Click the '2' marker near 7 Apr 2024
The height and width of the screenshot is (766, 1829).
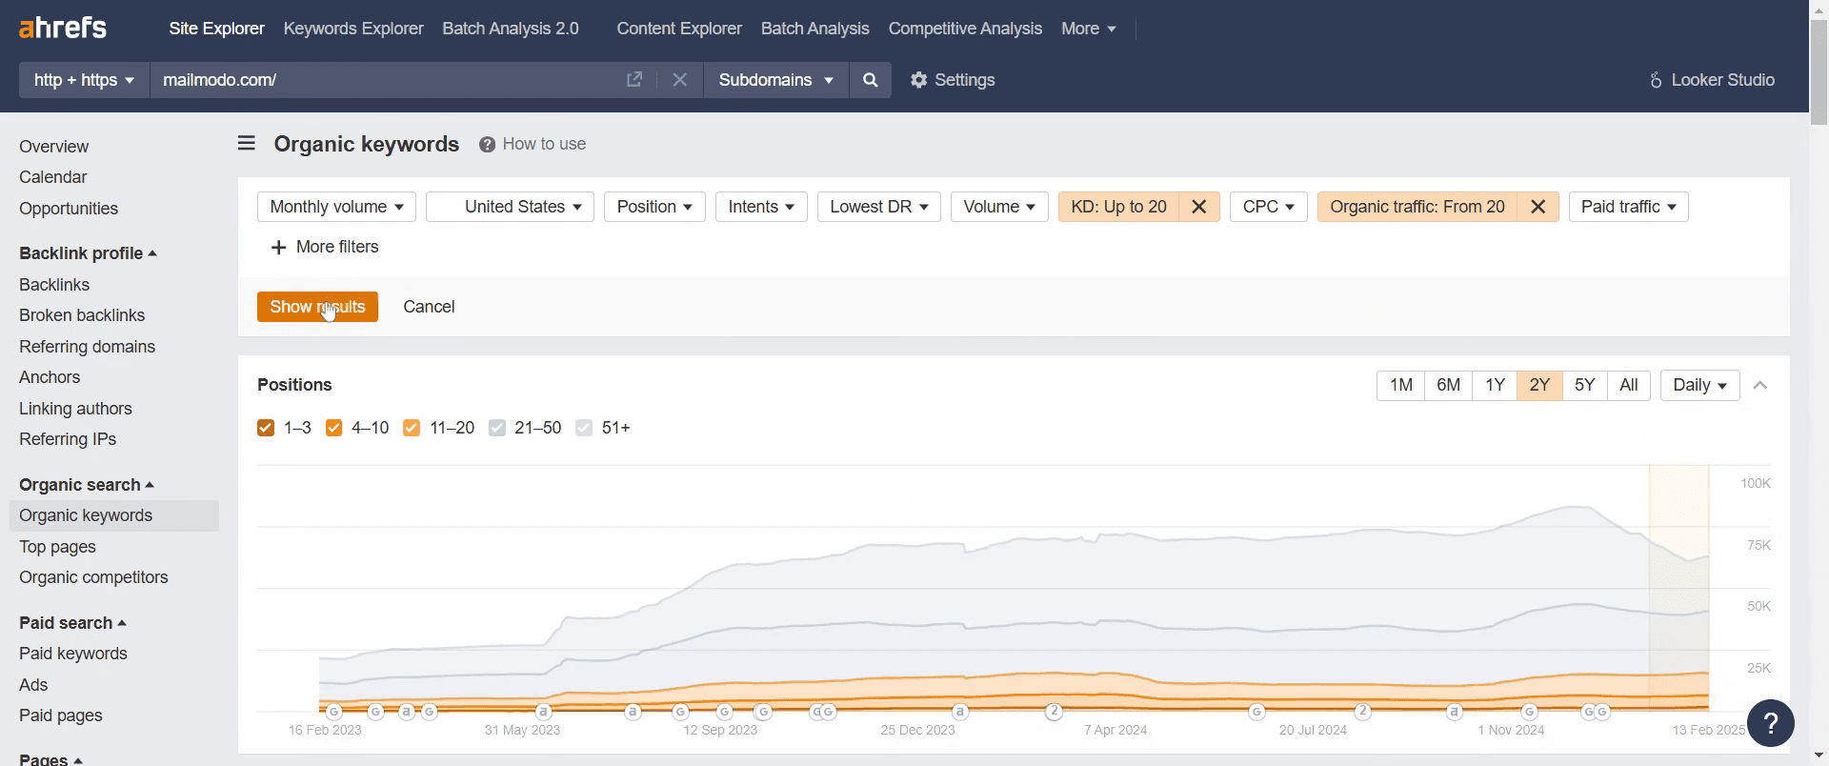point(1054,712)
